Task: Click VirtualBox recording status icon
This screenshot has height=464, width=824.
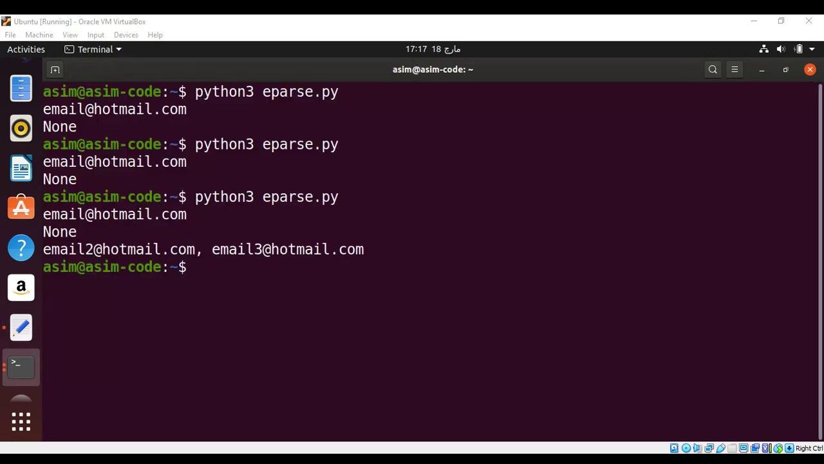Action: [x=755, y=449]
